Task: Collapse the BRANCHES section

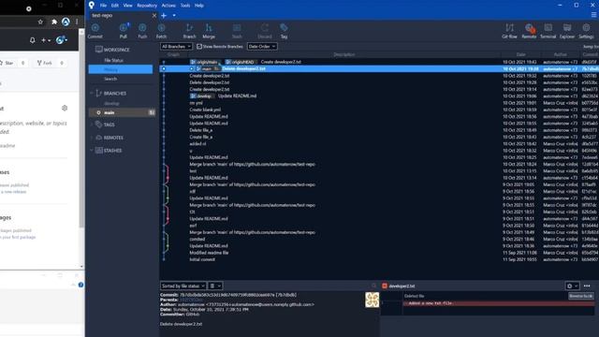Action: (92, 93)
